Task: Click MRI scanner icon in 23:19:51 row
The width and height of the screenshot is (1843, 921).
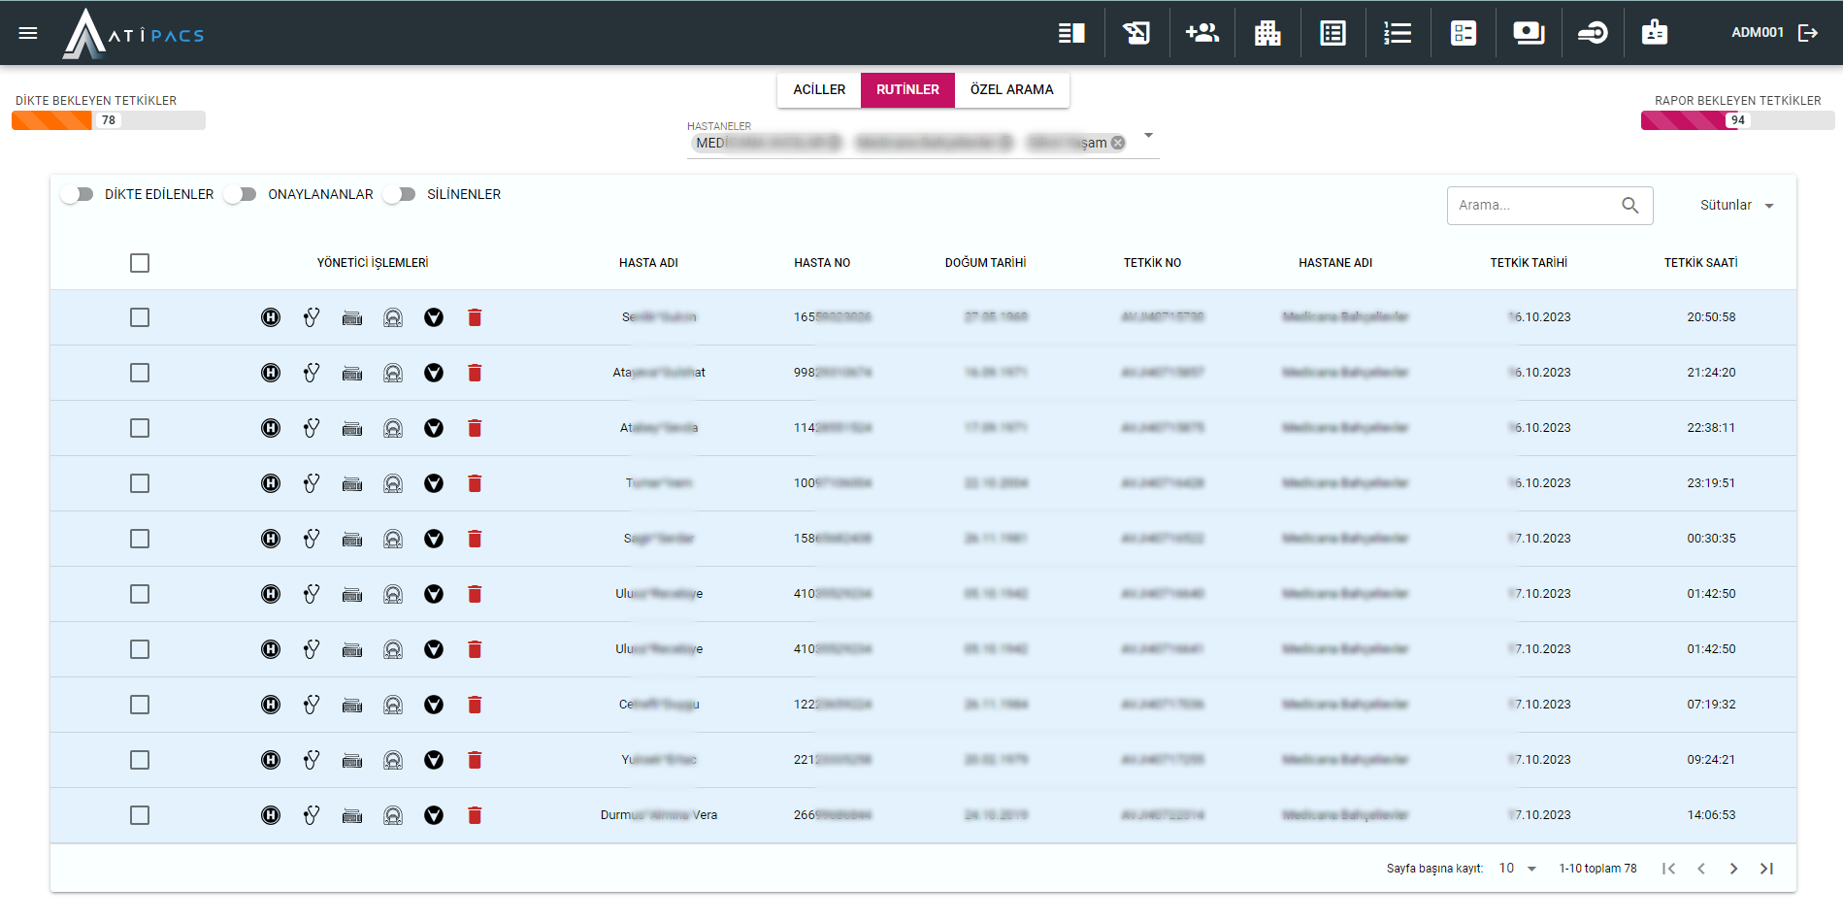Action: [393, 483]
